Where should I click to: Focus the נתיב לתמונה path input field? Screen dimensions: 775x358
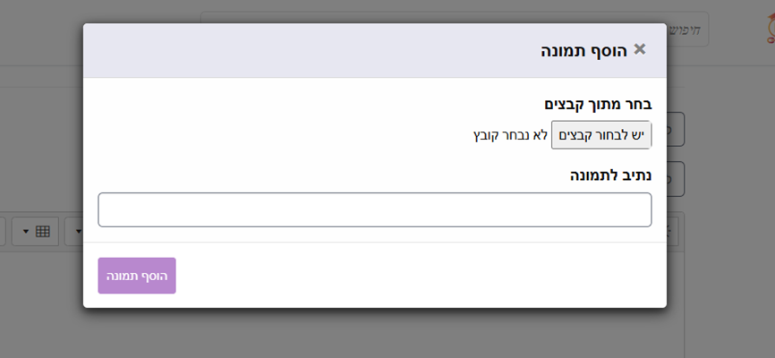coord(375,209)
